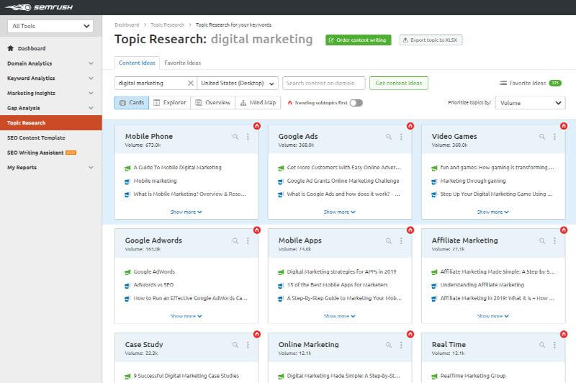Click Get content ideas button
The width and height of the screenshot is (576, 383).
(x=399, y=83)
